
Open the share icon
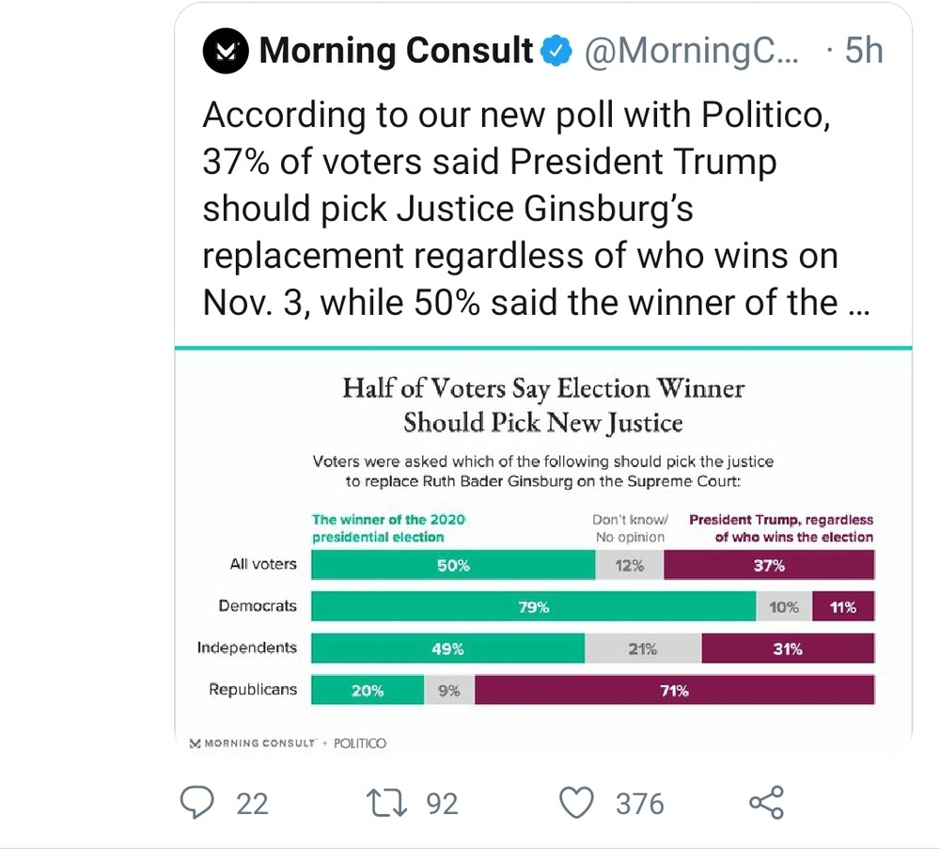point(767,802)
